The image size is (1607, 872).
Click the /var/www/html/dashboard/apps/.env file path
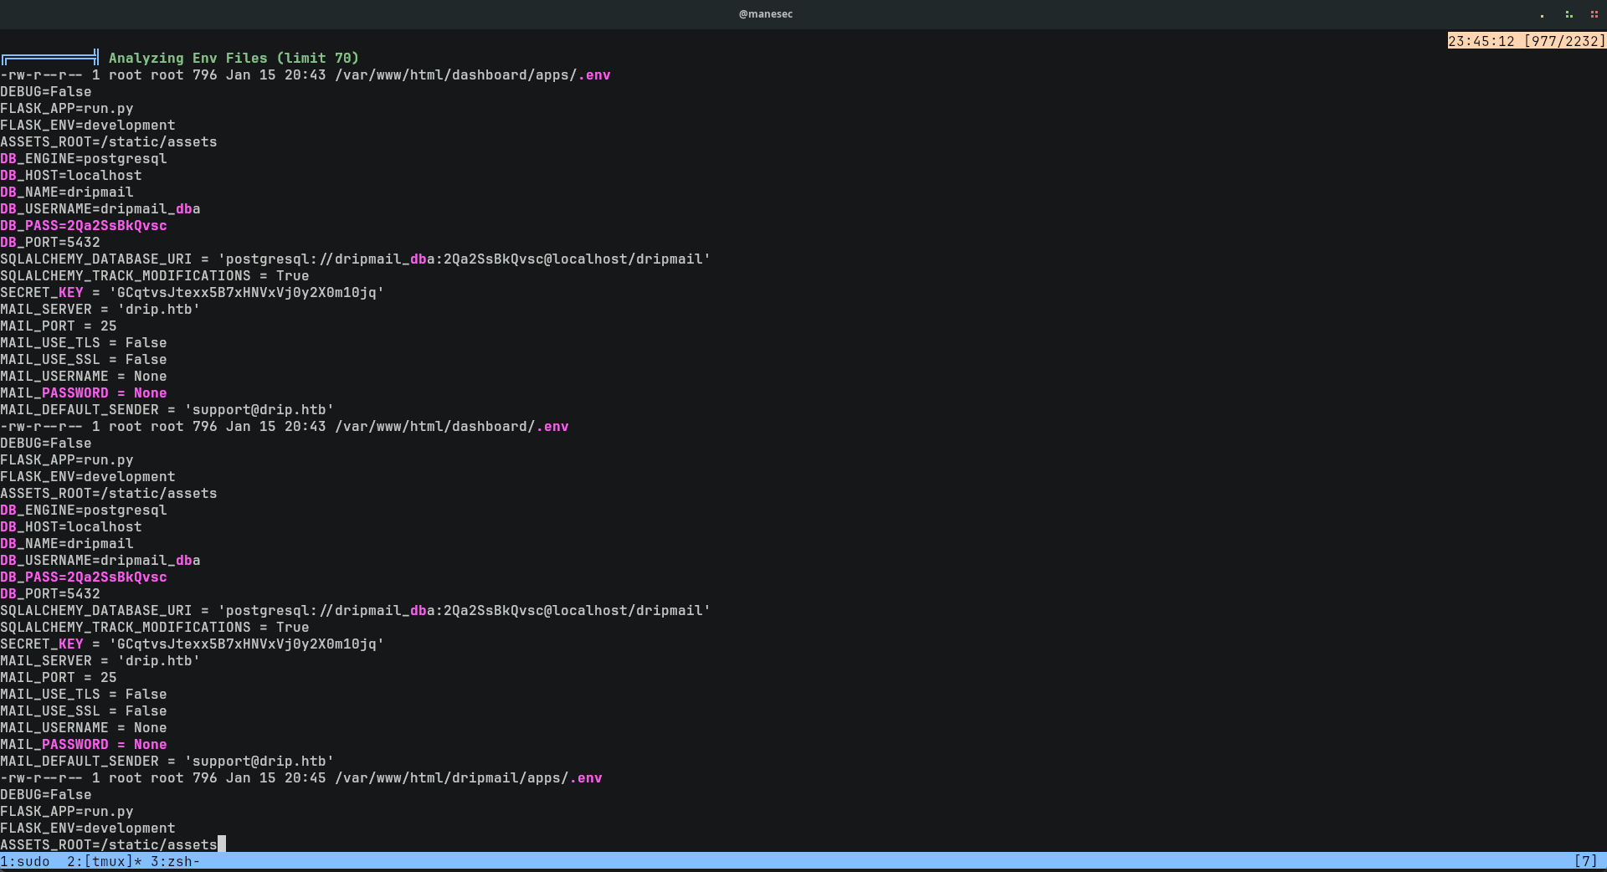click(x=472, y=75)
